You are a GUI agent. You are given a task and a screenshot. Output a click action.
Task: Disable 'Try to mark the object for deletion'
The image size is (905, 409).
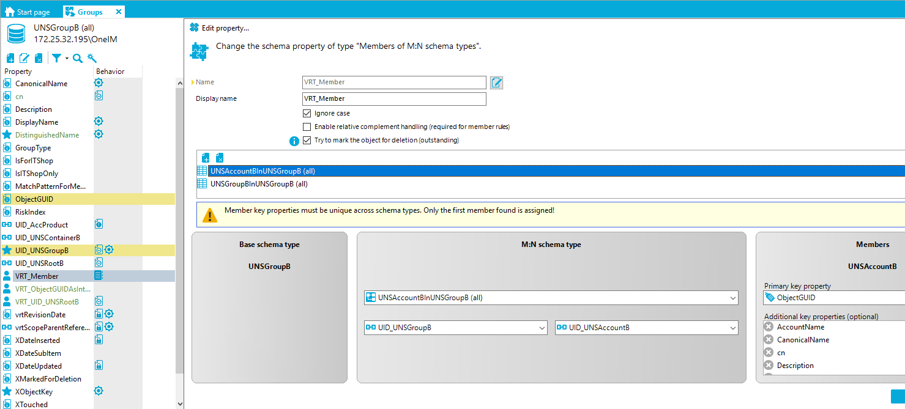(x=307, y=139)
